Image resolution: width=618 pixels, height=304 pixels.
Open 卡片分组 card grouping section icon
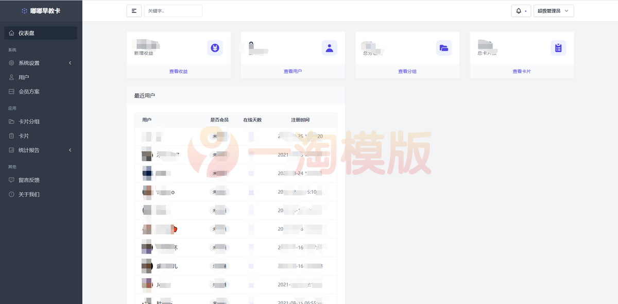click(x=11, y=121)
